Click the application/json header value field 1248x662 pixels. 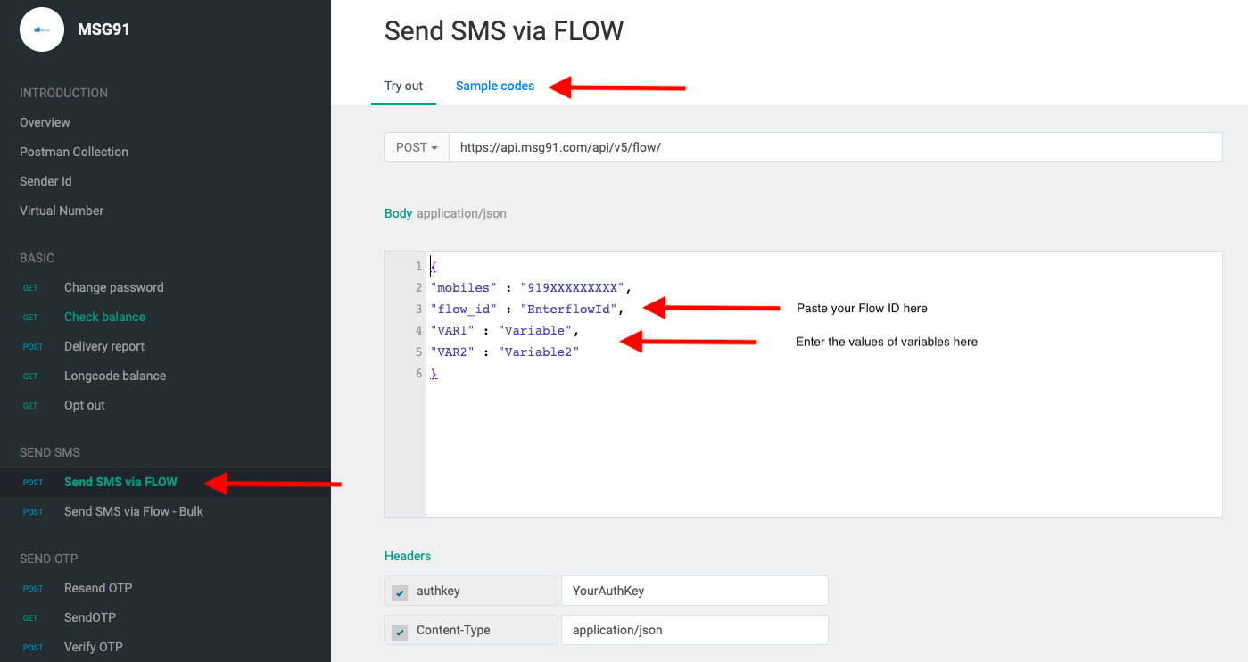click(694, 630)
